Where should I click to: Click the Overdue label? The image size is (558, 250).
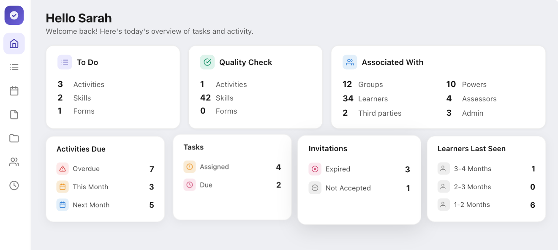86,168
